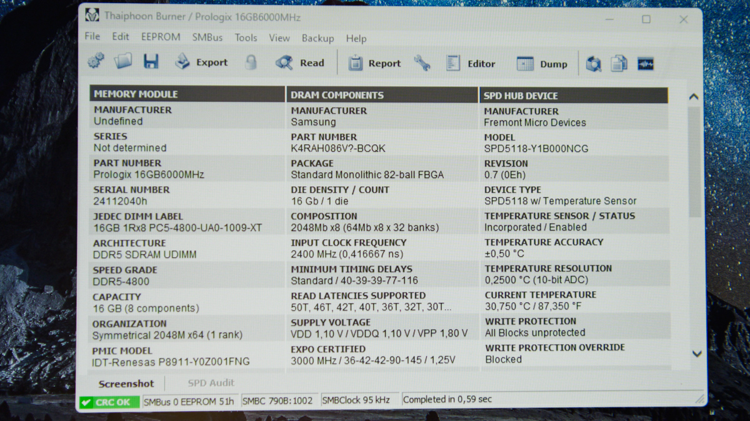The height and width of the screenshot is (421, 750).
Task: Click PMIC model IDT-Renesas P8911-Y0Z001FNG
Action: pos(171,362)
